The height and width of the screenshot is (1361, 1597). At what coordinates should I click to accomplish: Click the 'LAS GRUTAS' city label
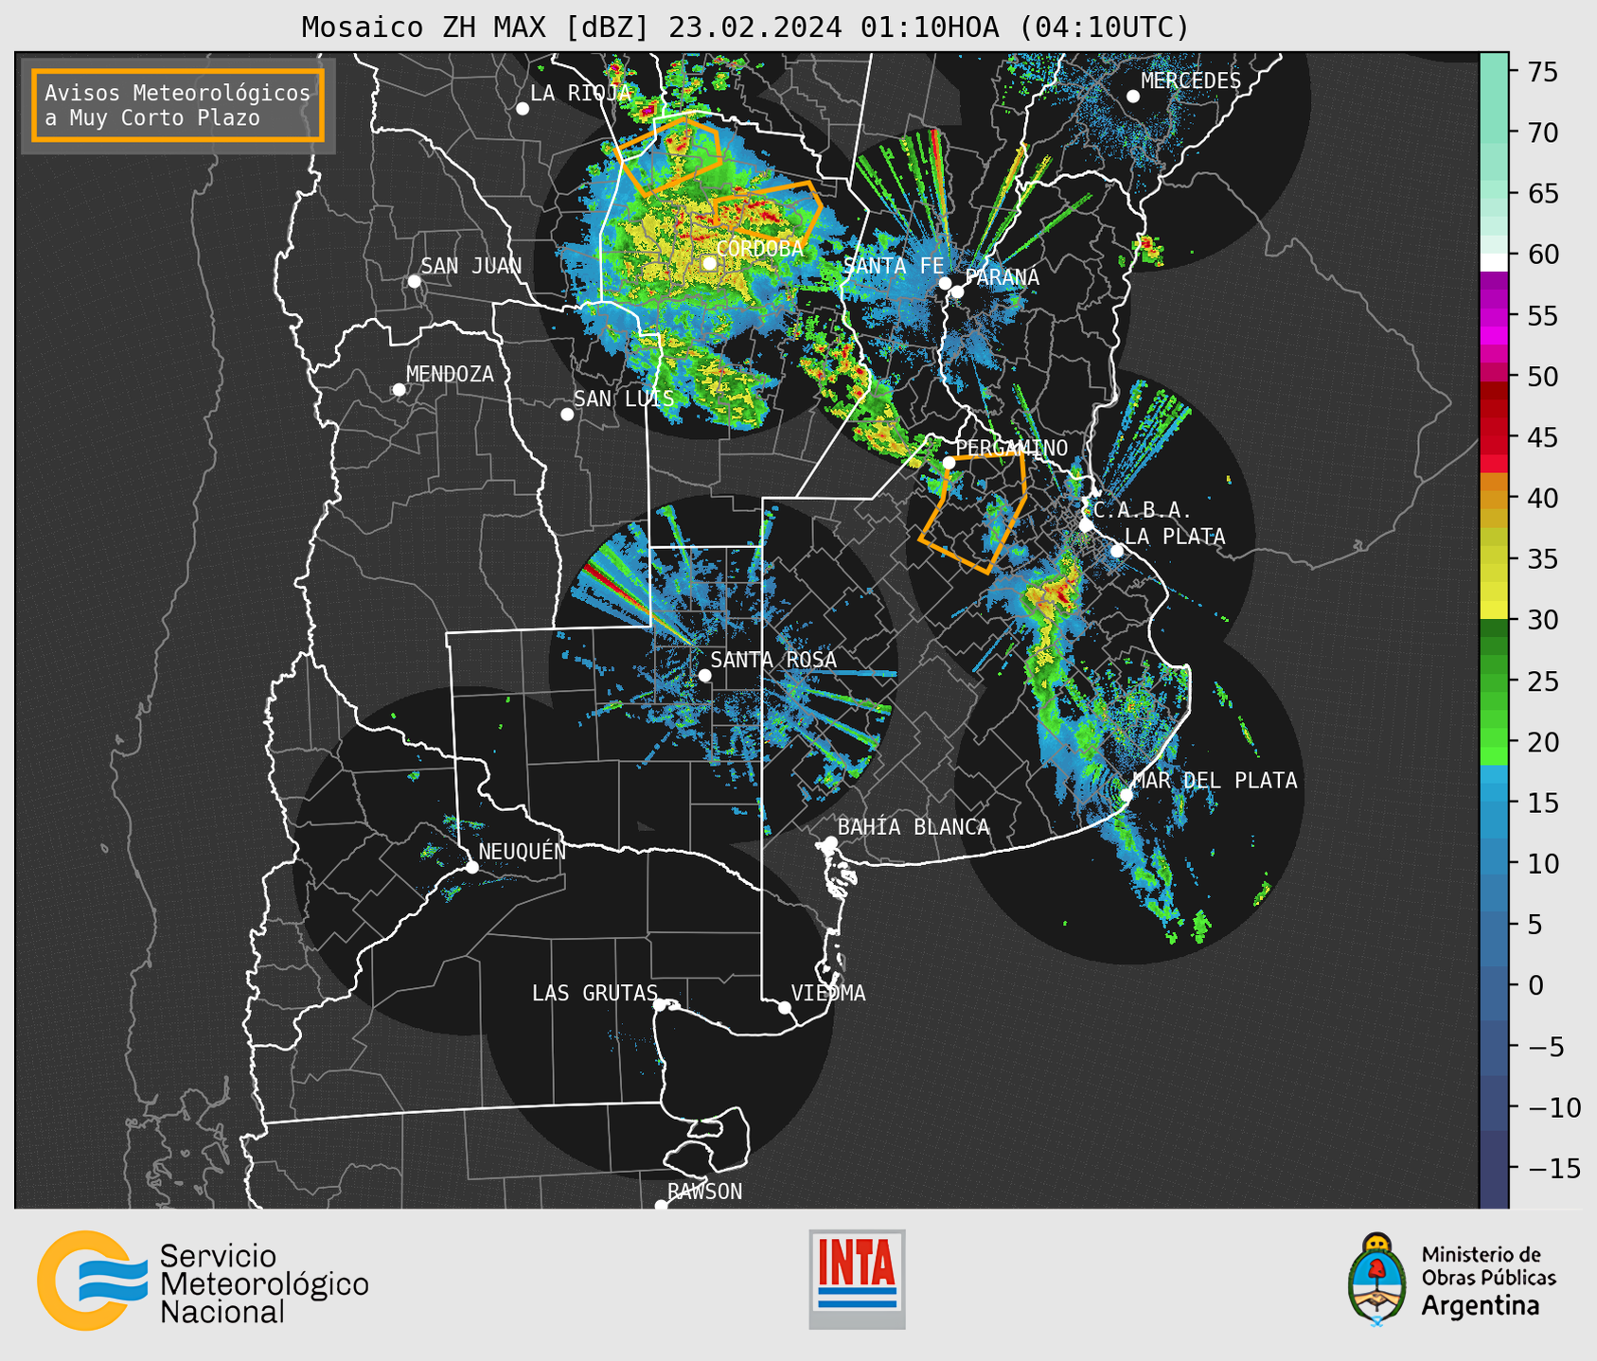[x=594, y=993]
